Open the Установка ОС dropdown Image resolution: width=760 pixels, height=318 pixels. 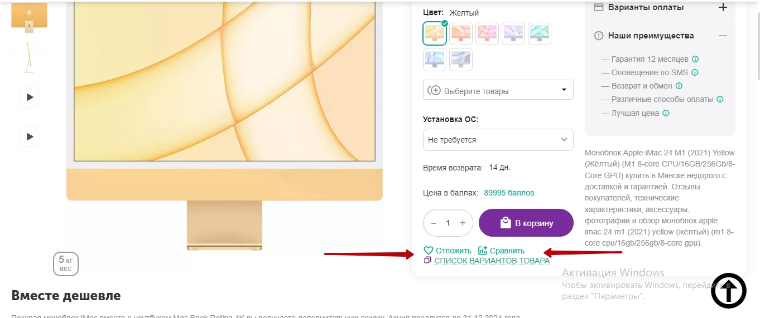tap(498, 140)
